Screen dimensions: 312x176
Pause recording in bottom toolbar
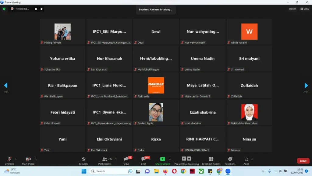184,159
